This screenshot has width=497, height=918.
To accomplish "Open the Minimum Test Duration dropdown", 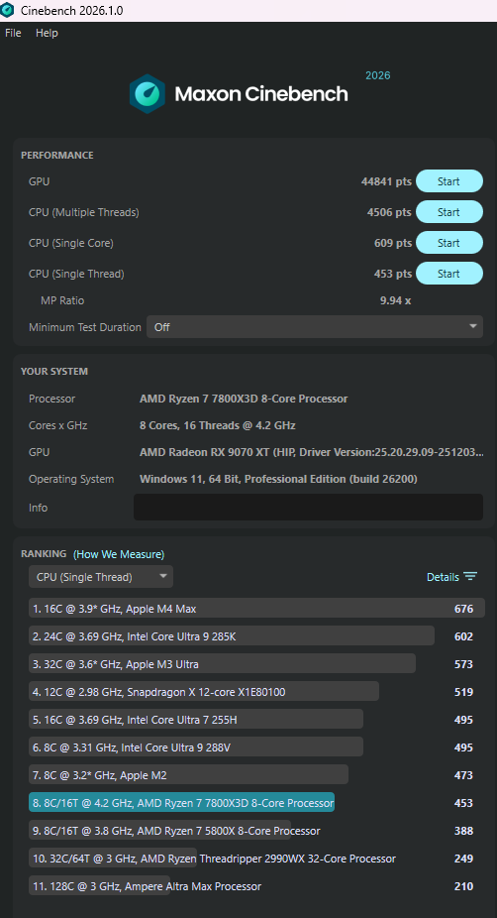I will click(x=315, y=327).
